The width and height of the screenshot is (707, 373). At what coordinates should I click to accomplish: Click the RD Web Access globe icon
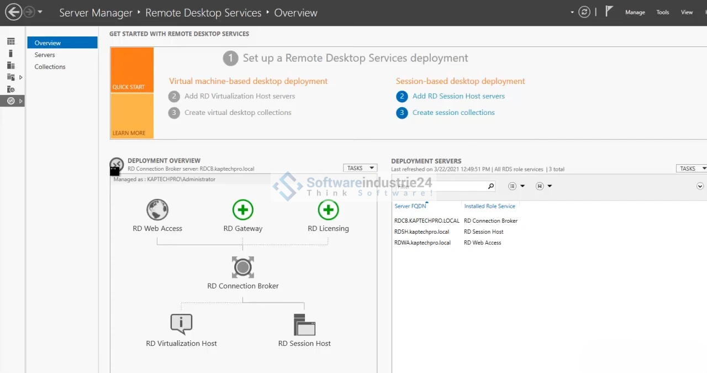point(157,210)
